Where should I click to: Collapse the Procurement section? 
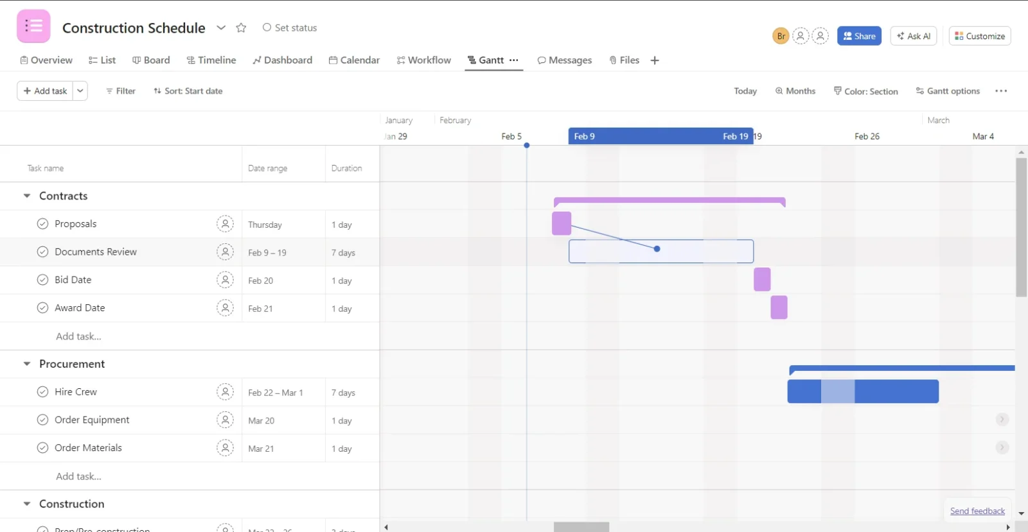coord(27,364)
